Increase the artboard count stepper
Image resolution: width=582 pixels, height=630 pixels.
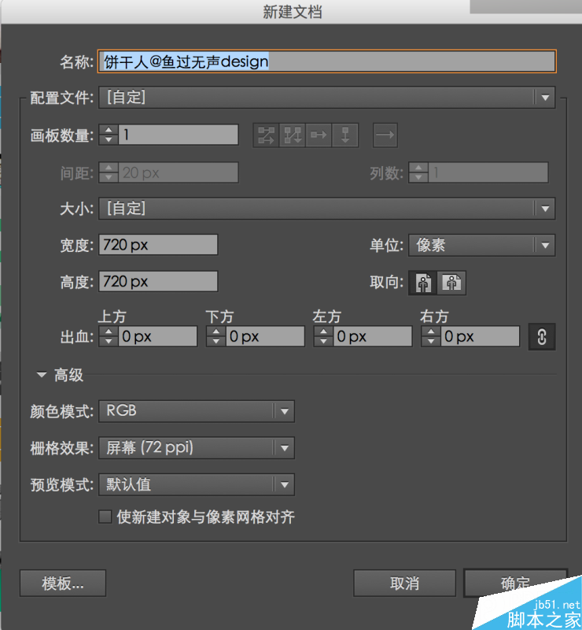pos(109,130)
